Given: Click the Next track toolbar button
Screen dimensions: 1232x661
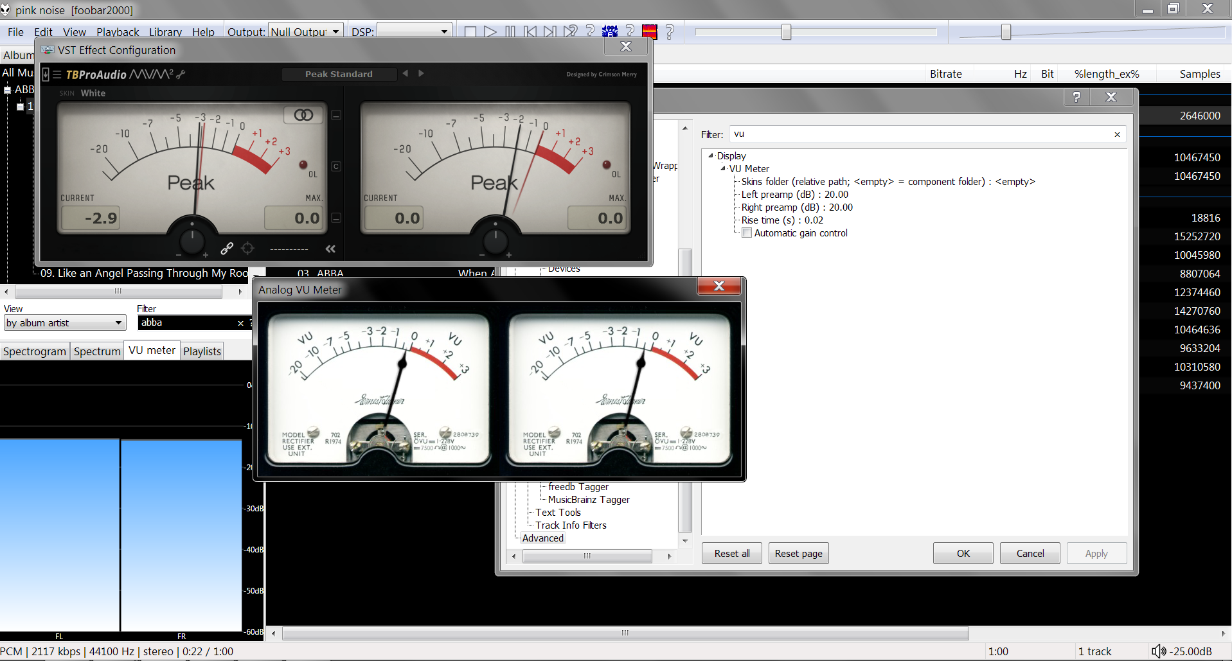Looking at the screenshot, I should tap(549, 31).
